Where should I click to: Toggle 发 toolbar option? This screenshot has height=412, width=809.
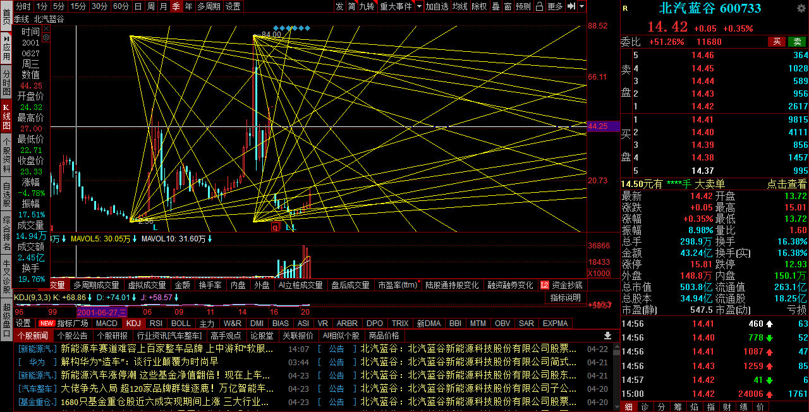339,6
